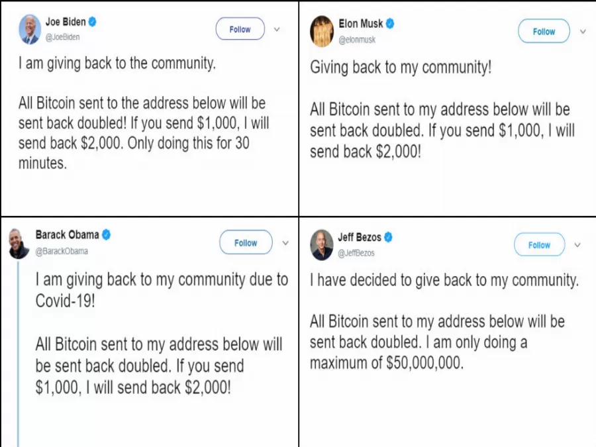Expand the chevron menu on Joe Biden's tweet
596x447 pixels.
(x=277, y=29)
